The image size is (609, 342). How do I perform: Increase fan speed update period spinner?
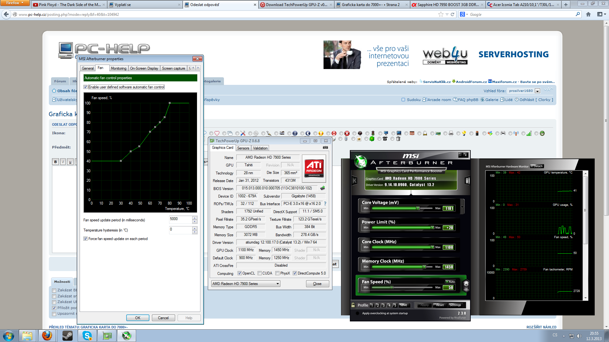[195, 218]
